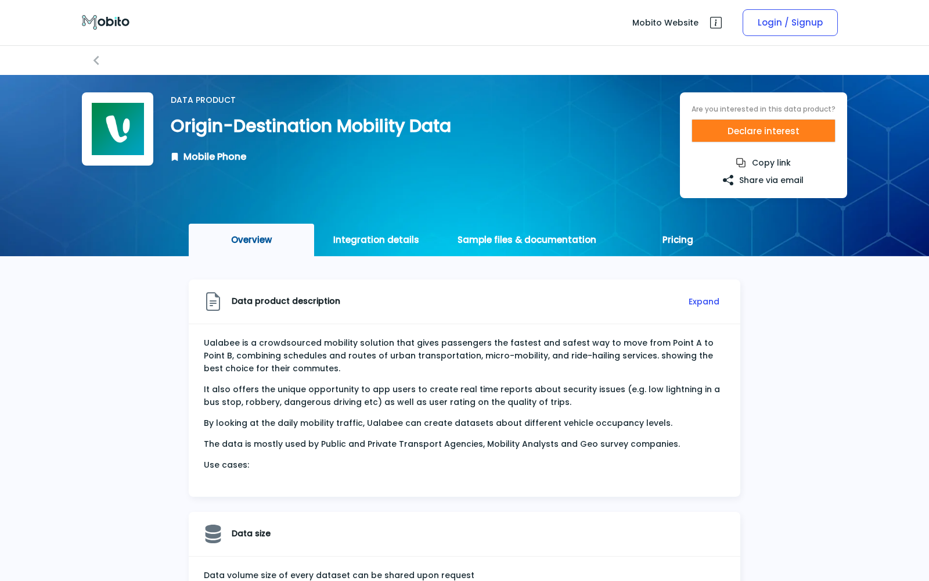Open the Mobito Website link
The width and height of the screenshot is (929, 581).
pyautogui.click(x=665, y=23)
